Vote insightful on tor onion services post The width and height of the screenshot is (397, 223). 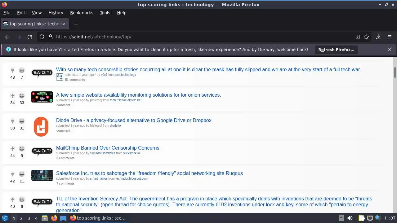(x=12, y=96)
